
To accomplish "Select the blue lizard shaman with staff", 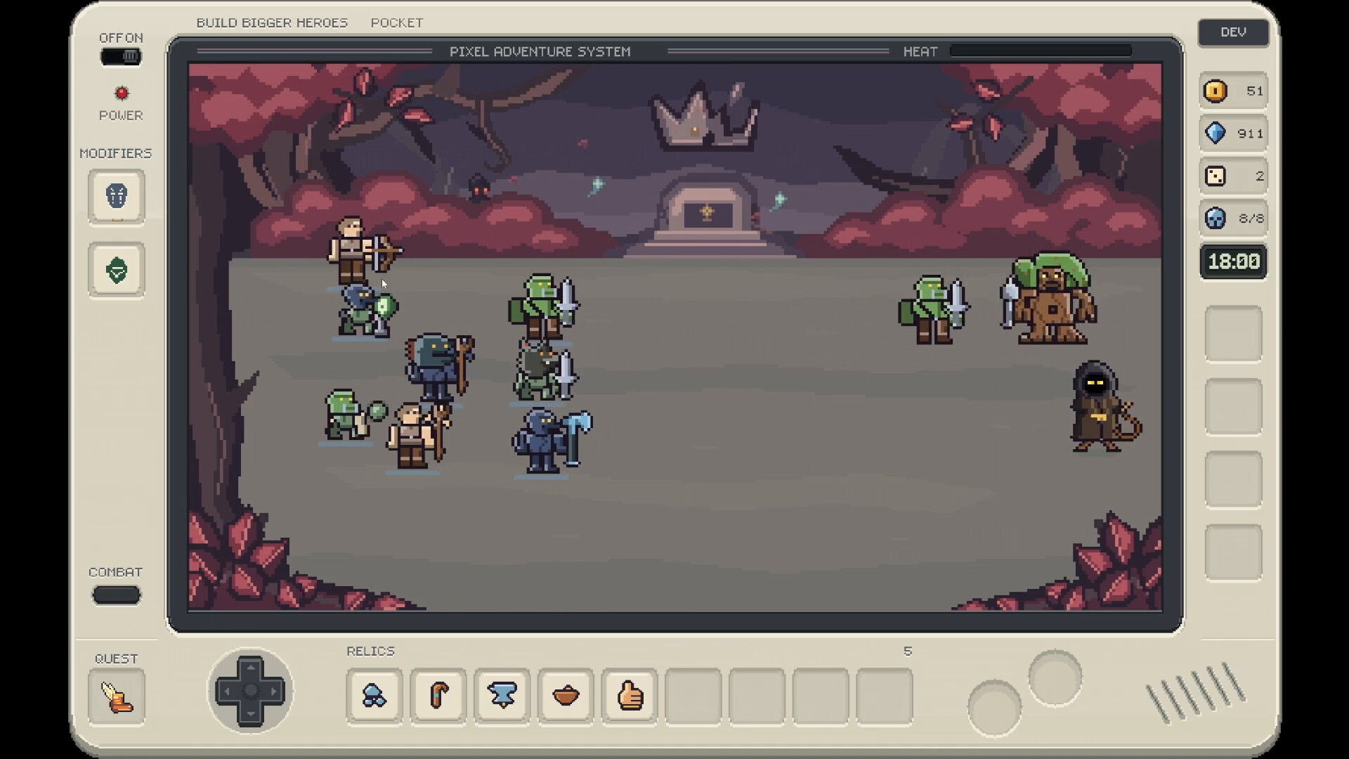I will tap(439, 368).
